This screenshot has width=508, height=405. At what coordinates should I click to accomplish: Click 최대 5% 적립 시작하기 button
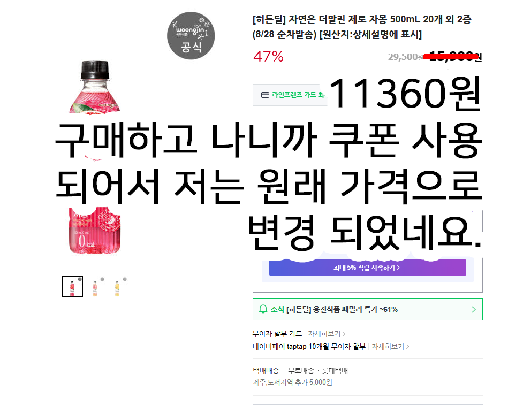click(367, 268)
